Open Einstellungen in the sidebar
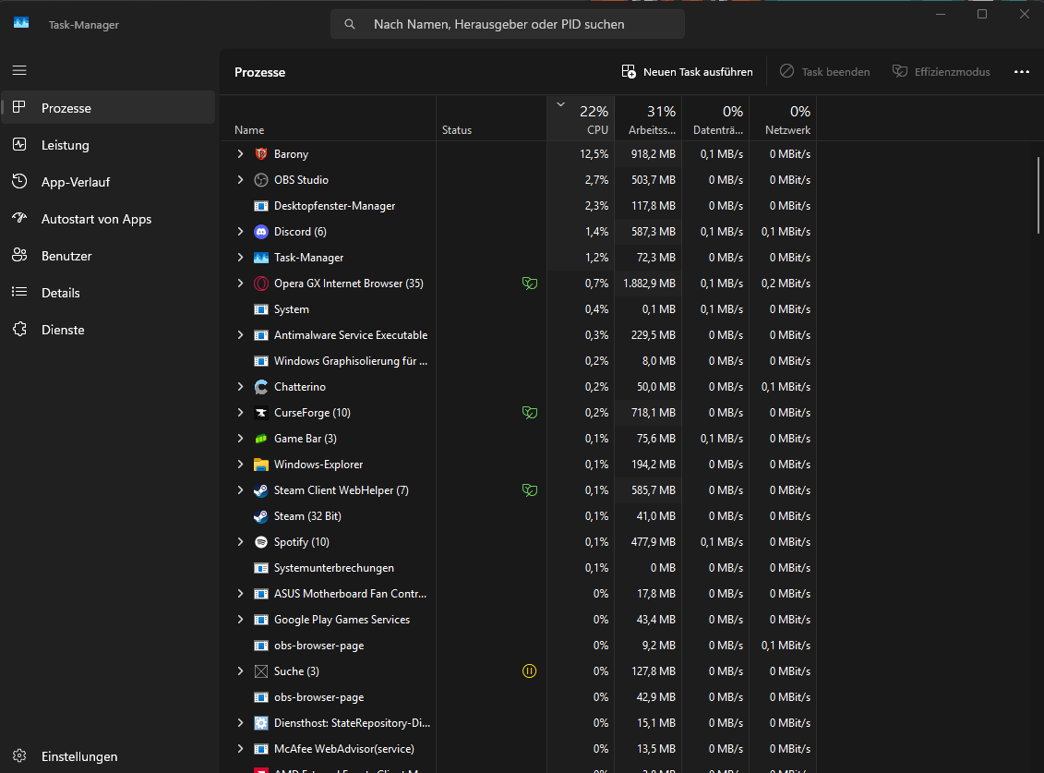The width and height of the screenshot is (1044, 773). coord(109,756)
